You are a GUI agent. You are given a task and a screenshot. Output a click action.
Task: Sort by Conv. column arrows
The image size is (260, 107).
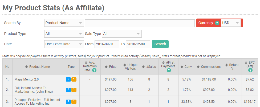point(182,67)
